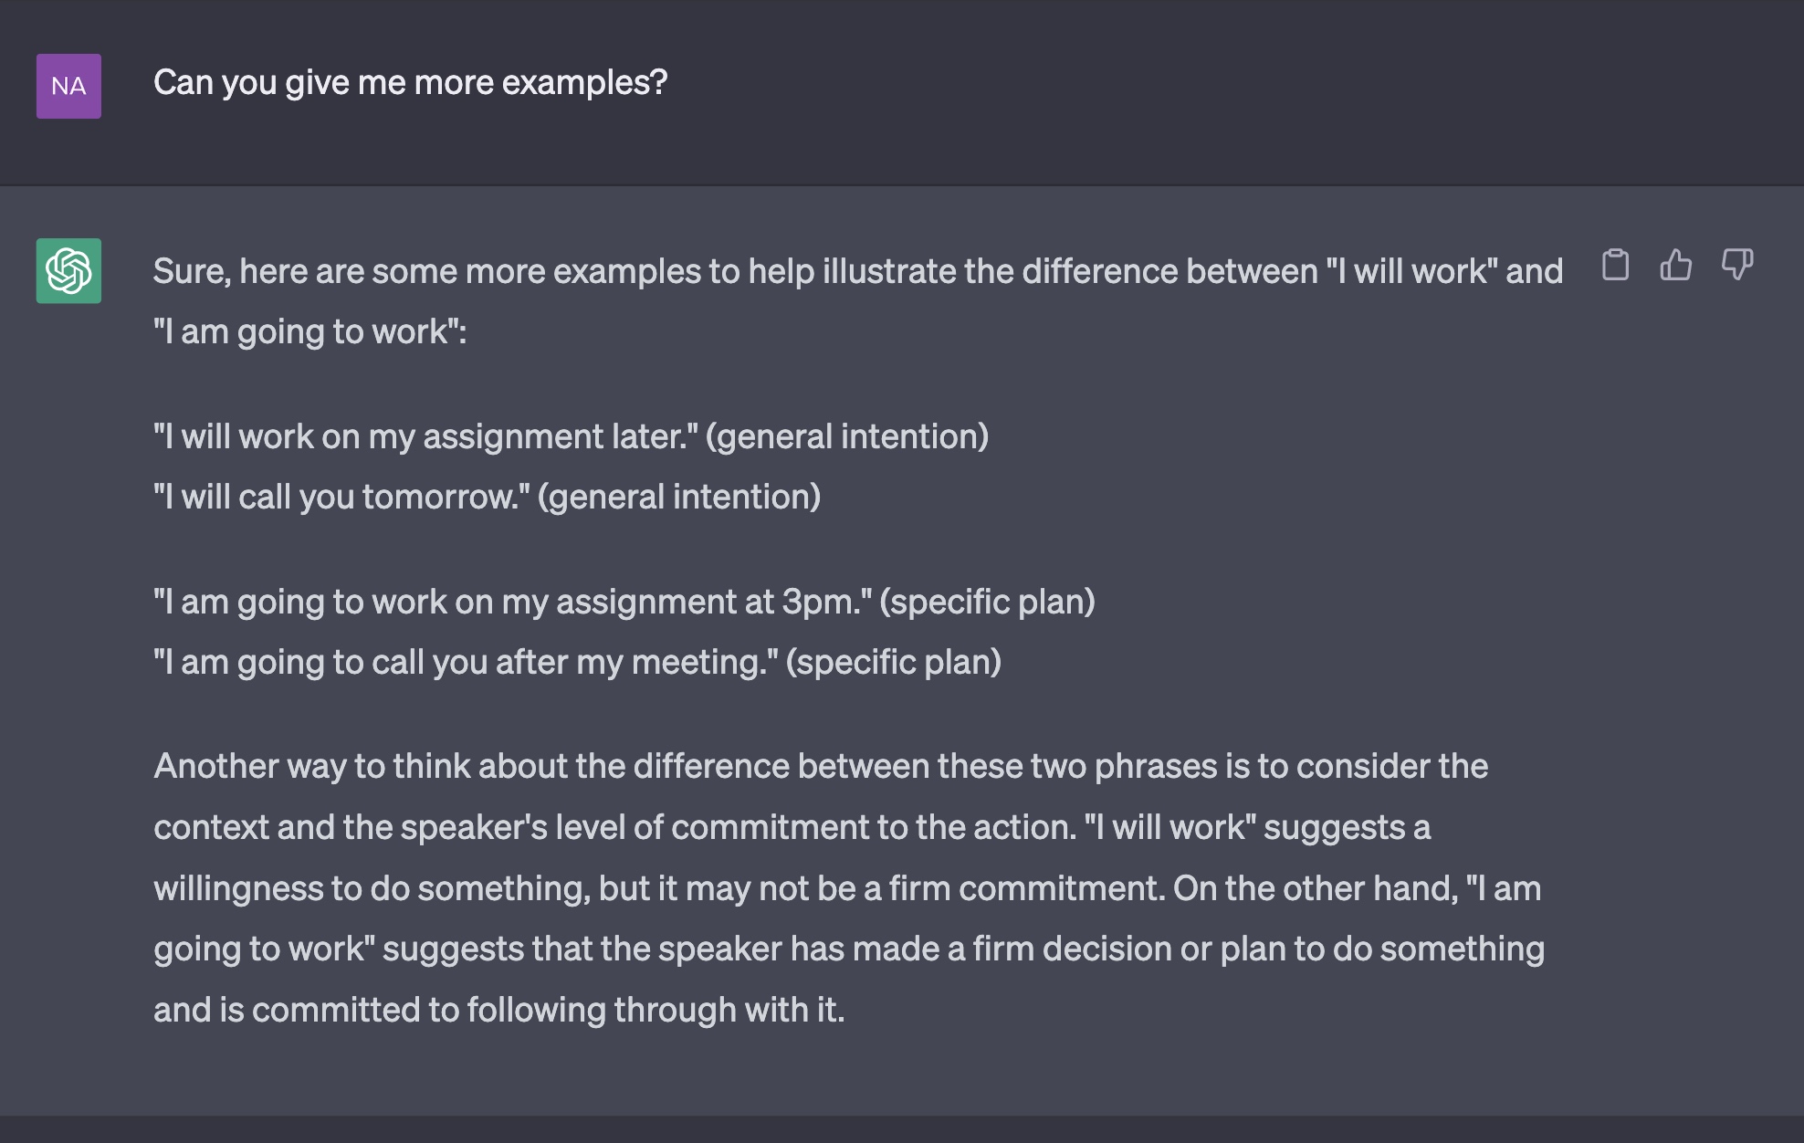Click the first '(specific plan)' label
The width and height of the screenshot is (1804, 1143).
(x=987, y=602)
